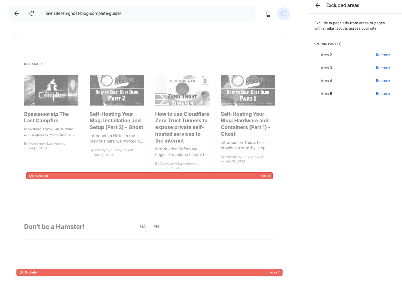
Task: Restore excluded Area 3
Action: coord(383,68)
